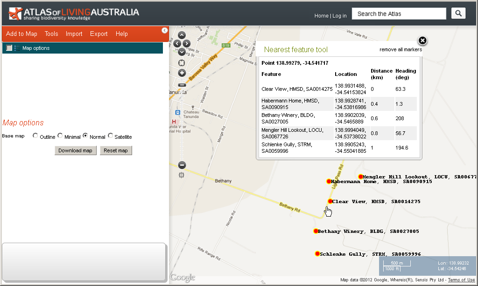Click the B19 route shield on map

coord(225,45)
